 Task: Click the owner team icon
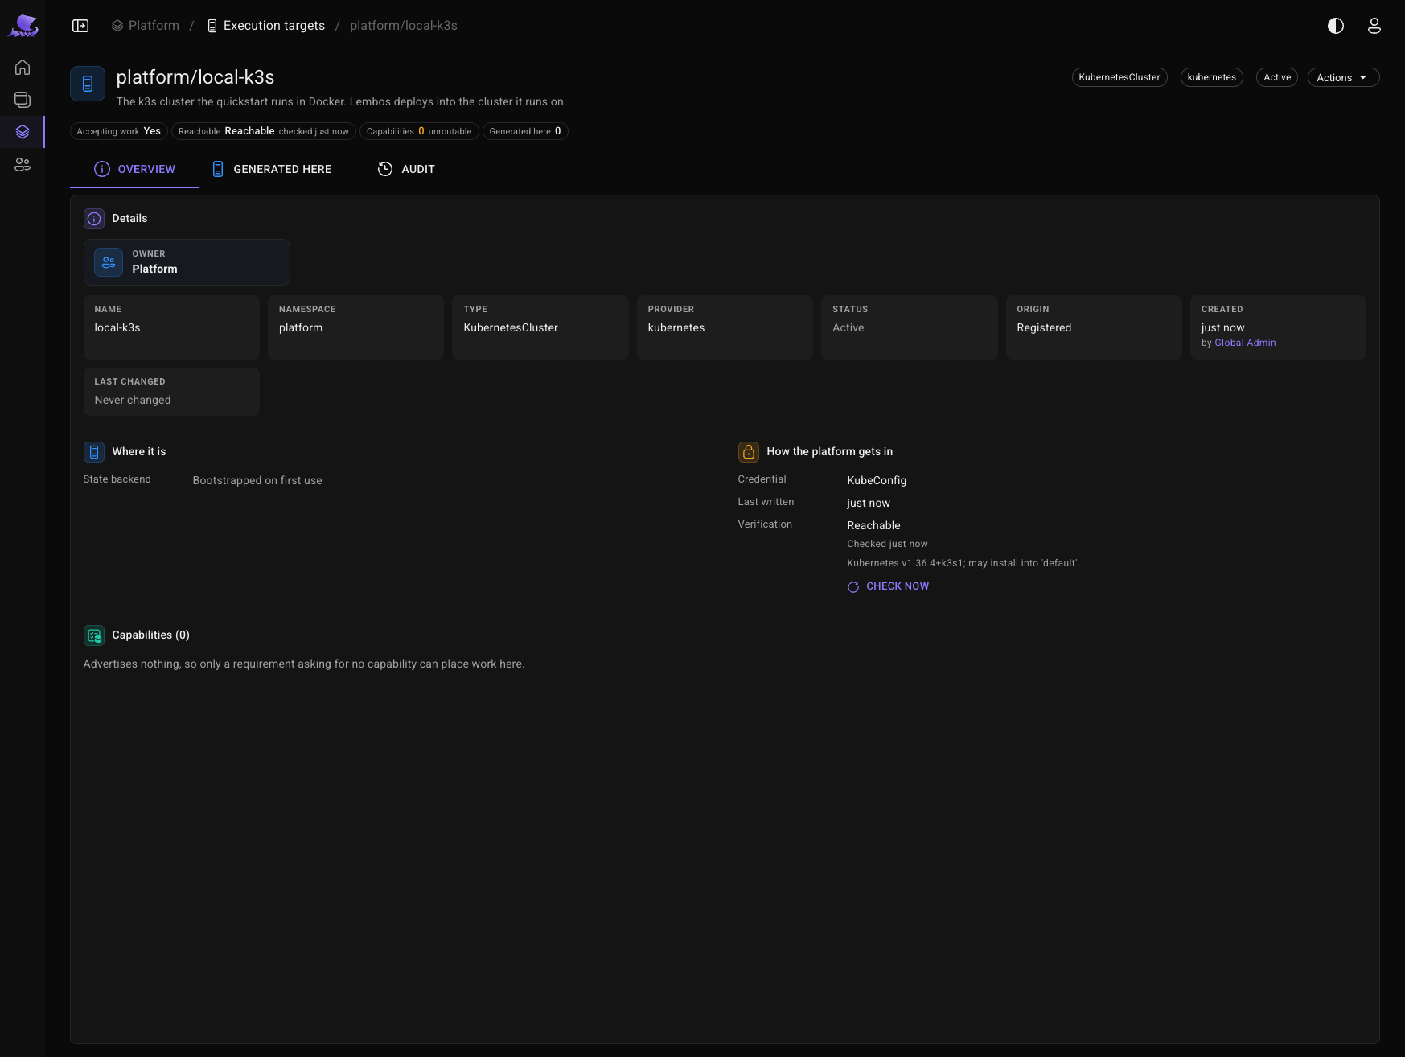pyautogui.click(x=109, y=262)
